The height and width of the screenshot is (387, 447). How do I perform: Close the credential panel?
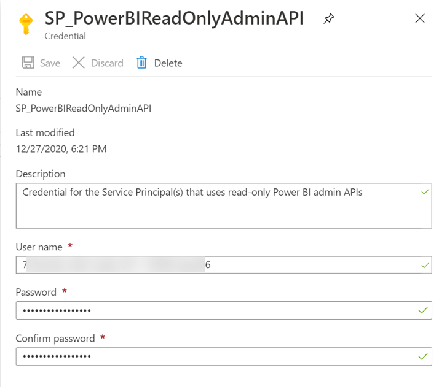coord(420,18)
